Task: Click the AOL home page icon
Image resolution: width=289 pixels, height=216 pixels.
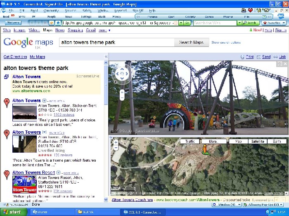Action: (58, 23)
